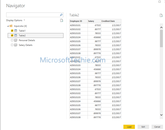This screenshot has width=165, height=130.
Task: Click the Personal Details sheet icon
Action: 16,40
